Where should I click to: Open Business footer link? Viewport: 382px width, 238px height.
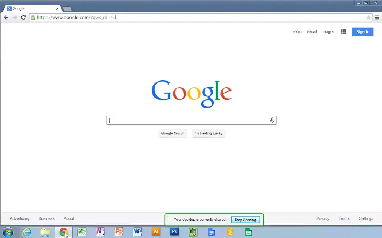[46, 218]
